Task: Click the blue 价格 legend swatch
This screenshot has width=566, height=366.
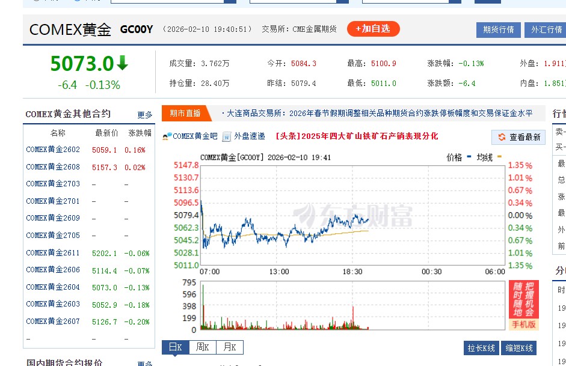Action: [x=468, y=157]
